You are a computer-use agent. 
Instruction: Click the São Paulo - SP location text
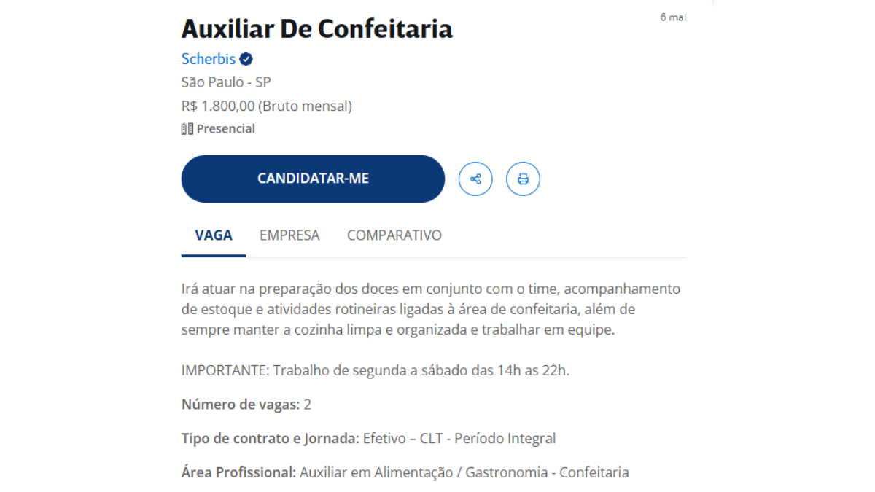(226, 82)
